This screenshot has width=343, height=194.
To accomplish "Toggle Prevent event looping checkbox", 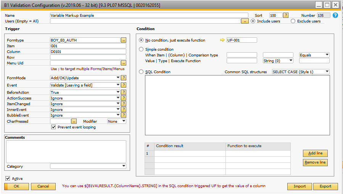I will [53, 127].
